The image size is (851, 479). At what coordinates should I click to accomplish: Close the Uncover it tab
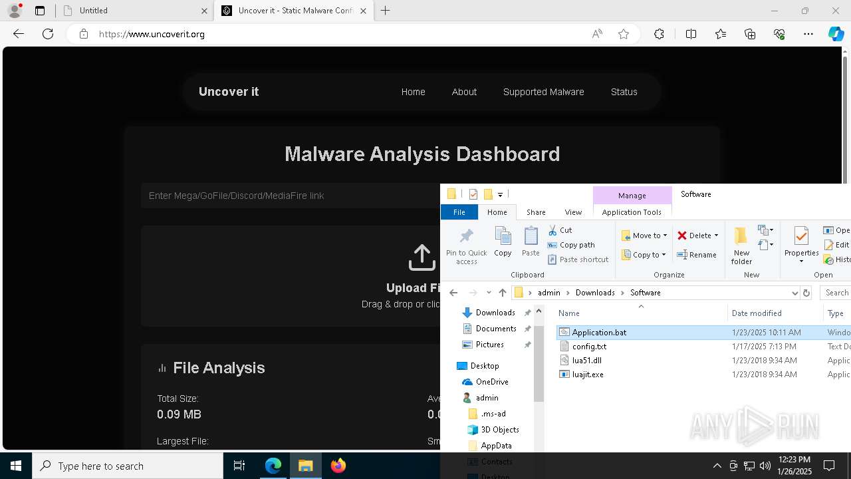[x=363, y=11]
